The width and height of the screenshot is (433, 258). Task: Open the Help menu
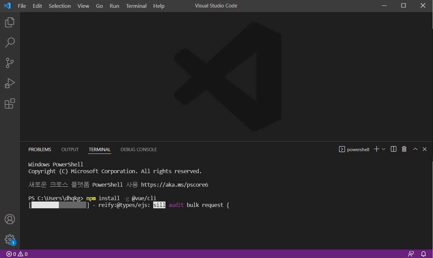(159, 6)
